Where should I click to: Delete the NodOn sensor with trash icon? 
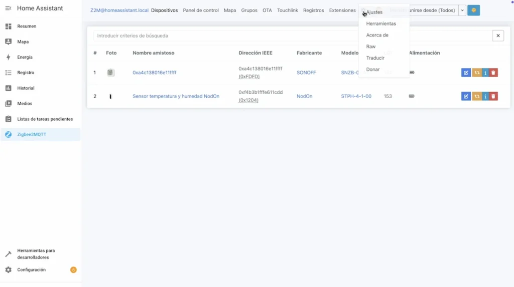(493, 96)
